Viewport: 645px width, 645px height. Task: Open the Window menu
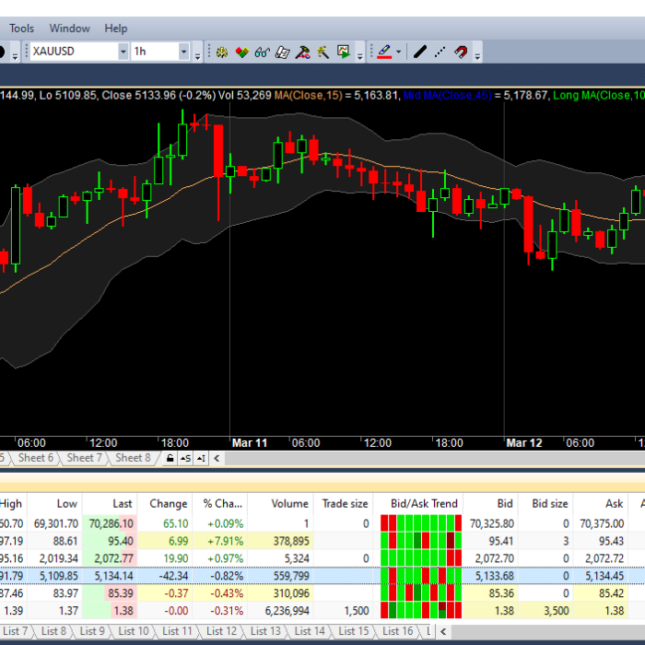click(69, 29)
